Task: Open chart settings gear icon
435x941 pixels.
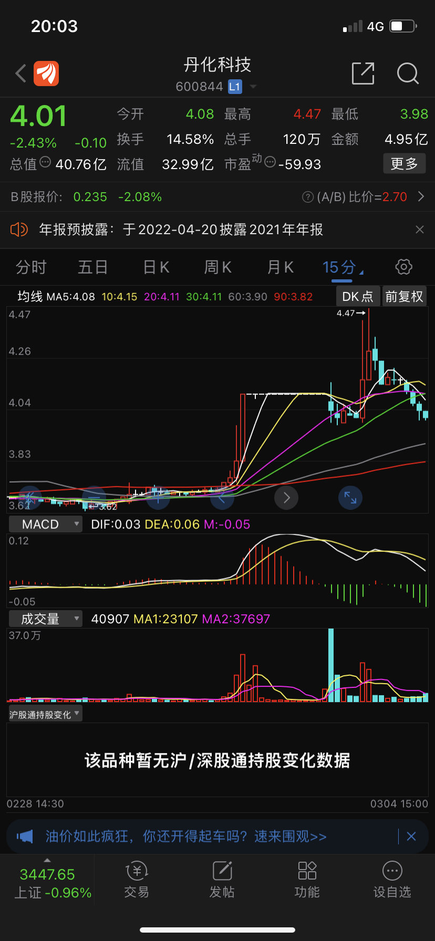Action: 403,267
